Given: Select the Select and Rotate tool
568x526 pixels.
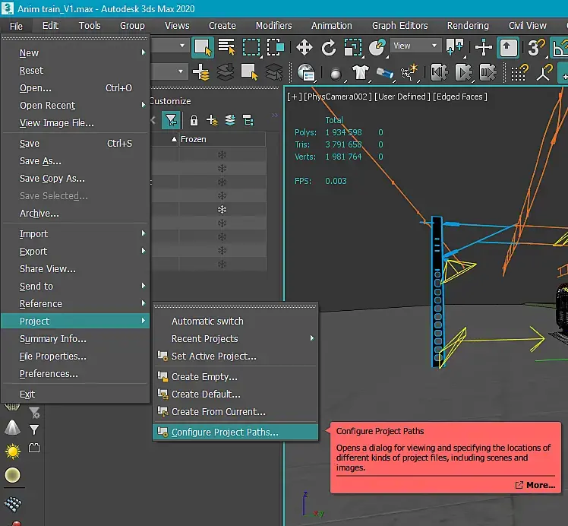Looking at the screenshot, I should [x=329, y=47].
